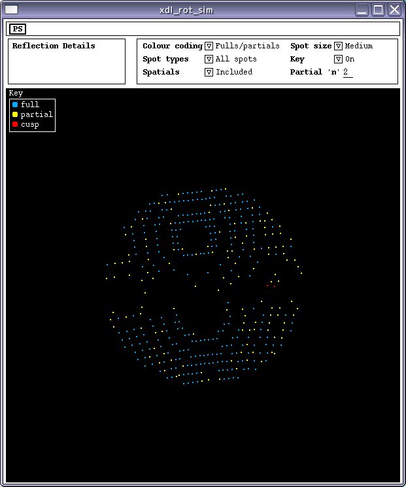Click the 'partial' label in the key

click(37, 114)
